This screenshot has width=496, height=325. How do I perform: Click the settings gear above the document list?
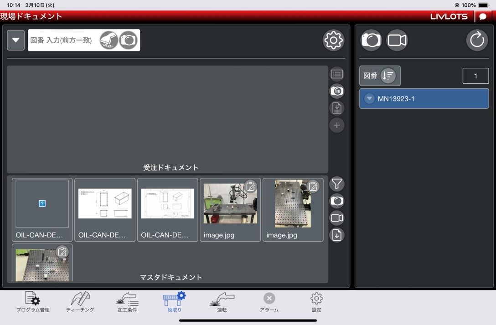tap(333, 40)
